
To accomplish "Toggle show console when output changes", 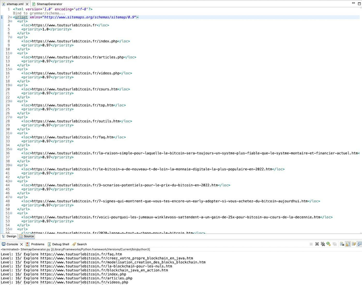I will point(359,244).
